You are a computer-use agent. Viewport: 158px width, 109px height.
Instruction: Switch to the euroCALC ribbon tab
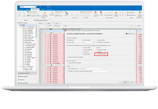(x=21, y=9)
